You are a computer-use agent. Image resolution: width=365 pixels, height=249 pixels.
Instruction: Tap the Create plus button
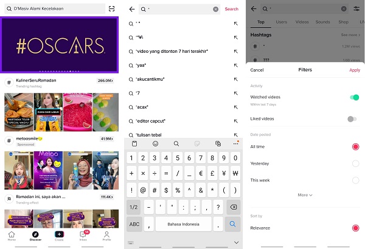[59, 234]
